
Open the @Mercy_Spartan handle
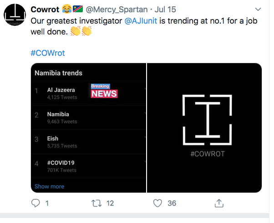[117, 10]
